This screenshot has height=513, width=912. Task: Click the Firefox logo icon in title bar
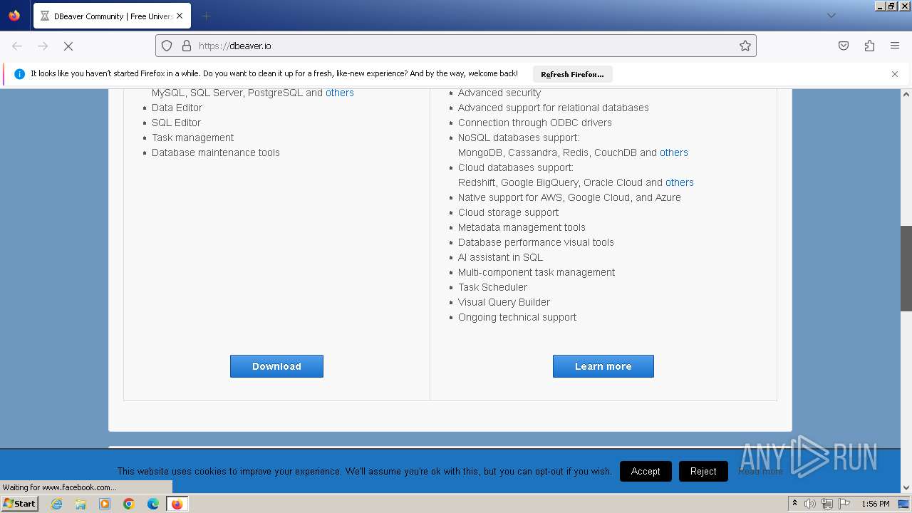point(14,15)
